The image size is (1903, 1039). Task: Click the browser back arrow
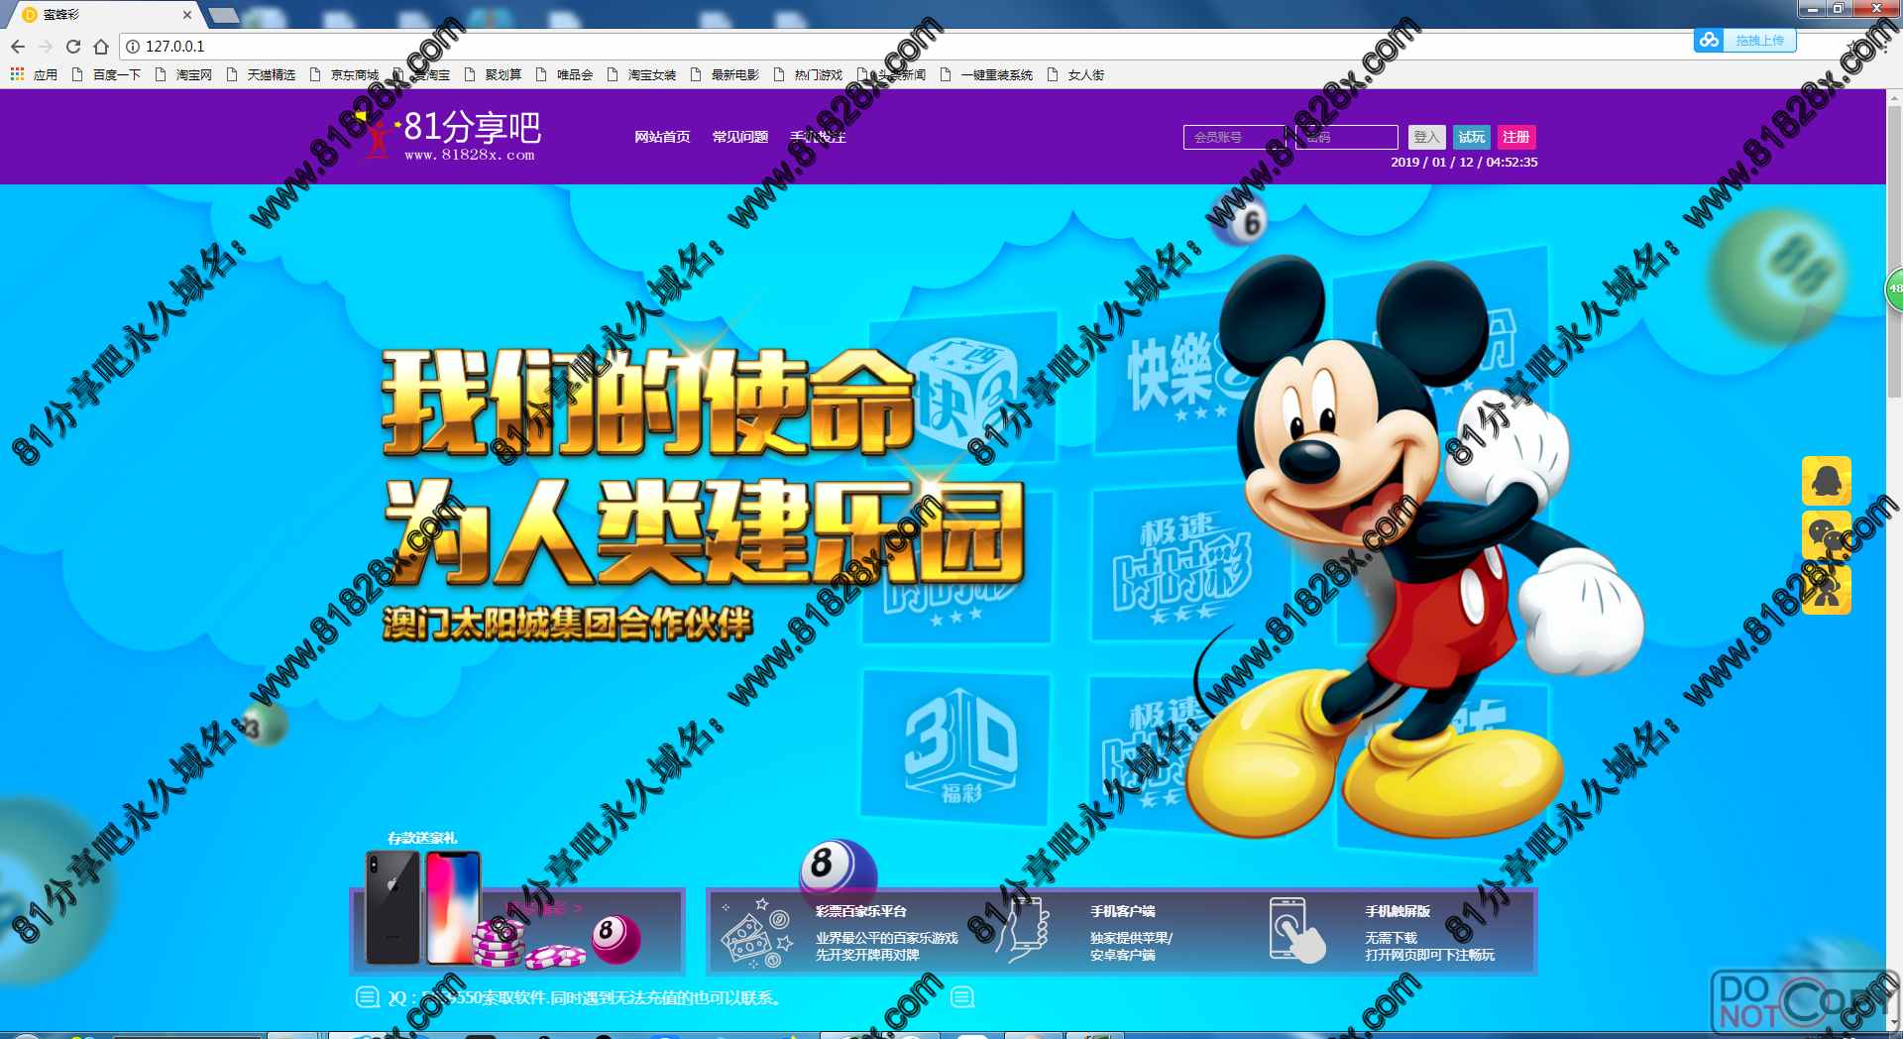pos(18,47)
